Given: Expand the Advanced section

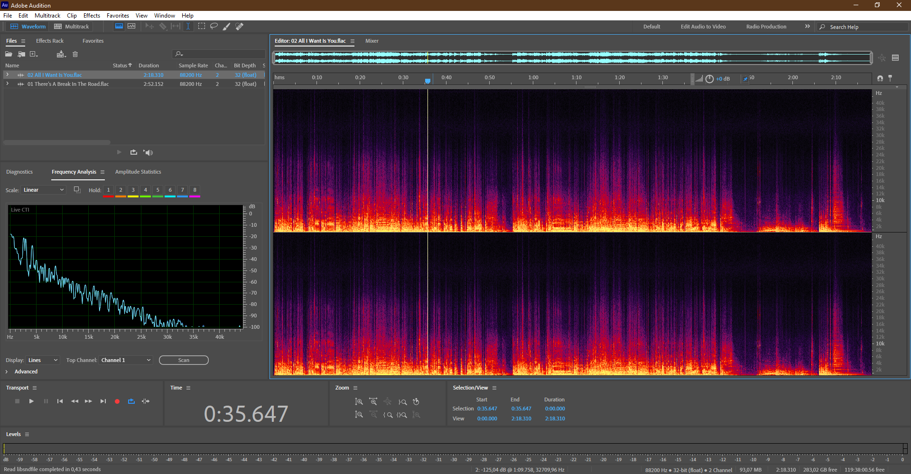Looking at the screenshot, I should [x=7, y=372].
